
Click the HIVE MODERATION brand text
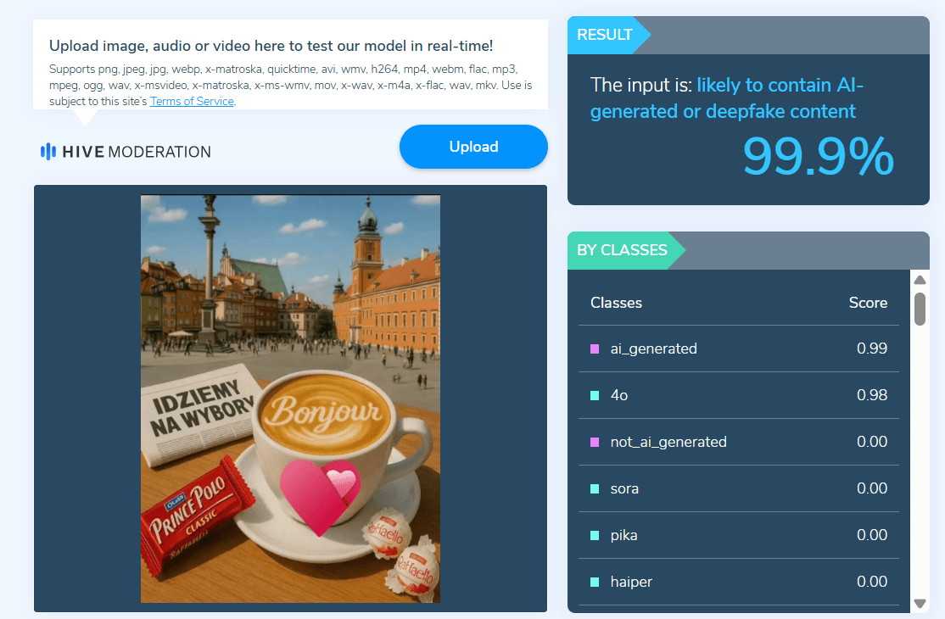[x=137, y=152]
